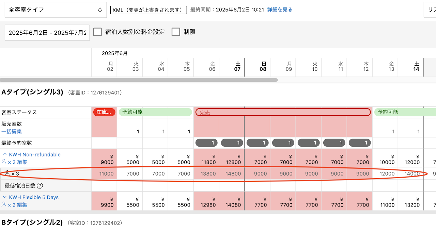This screenshot has width=436, height=231.
Task: Click the green 予約可能 bar starting June 03
Action: coord(155,112)
